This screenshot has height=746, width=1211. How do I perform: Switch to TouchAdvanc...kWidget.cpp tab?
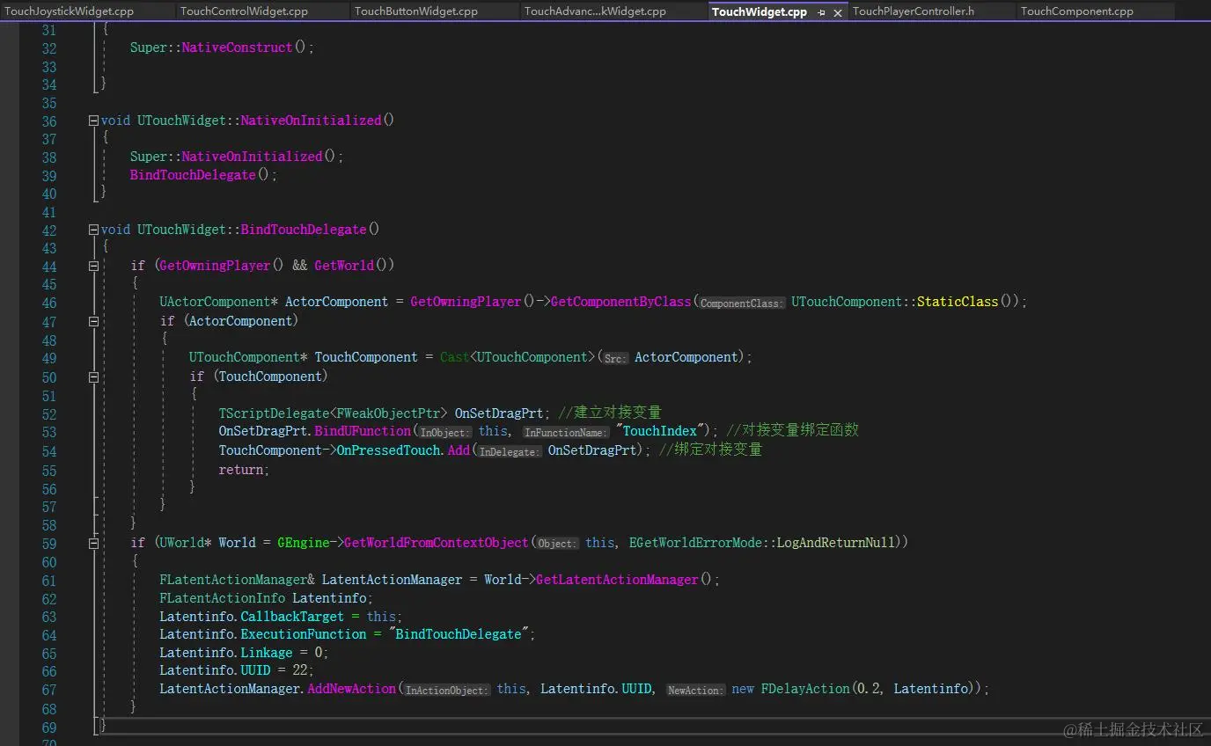[596, 11]
